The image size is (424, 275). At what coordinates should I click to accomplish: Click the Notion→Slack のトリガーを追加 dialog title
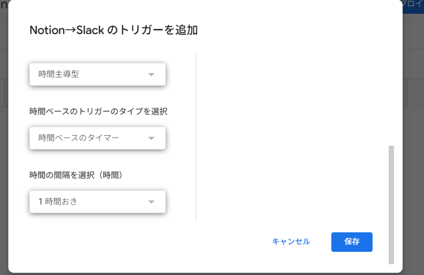coord(113,30)
